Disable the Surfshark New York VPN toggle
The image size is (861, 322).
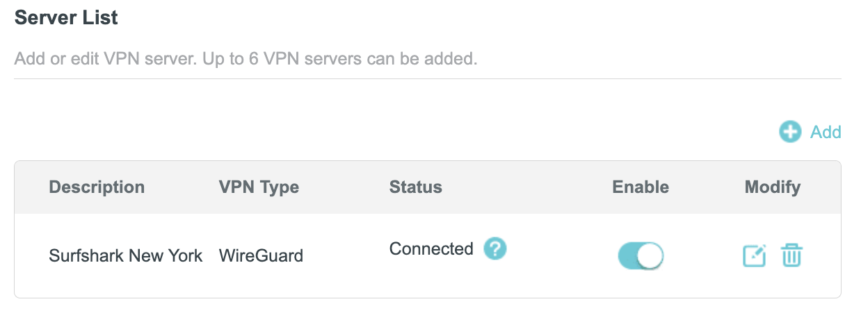click(x=641, y=256)
